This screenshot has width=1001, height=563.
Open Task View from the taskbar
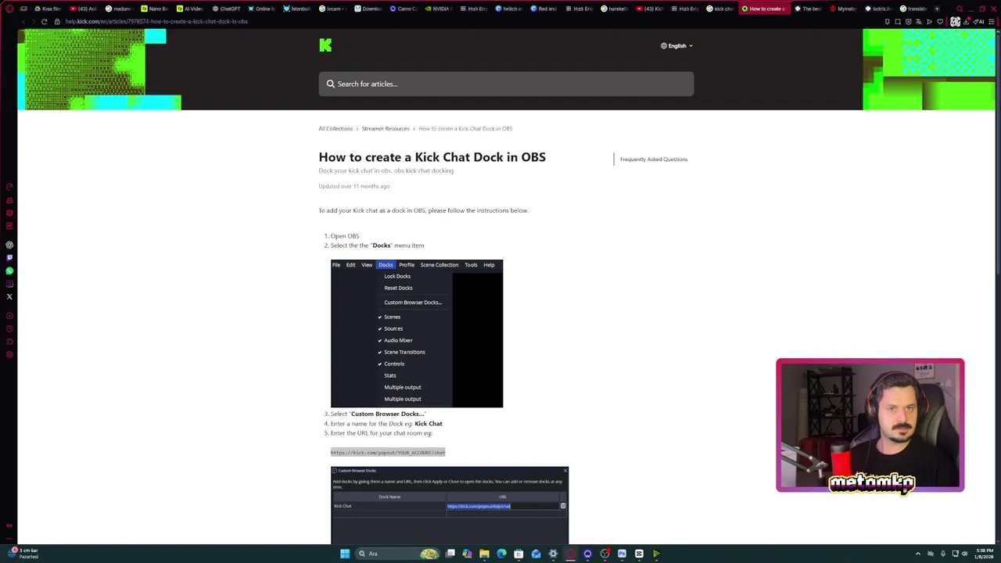pos(450,554)
